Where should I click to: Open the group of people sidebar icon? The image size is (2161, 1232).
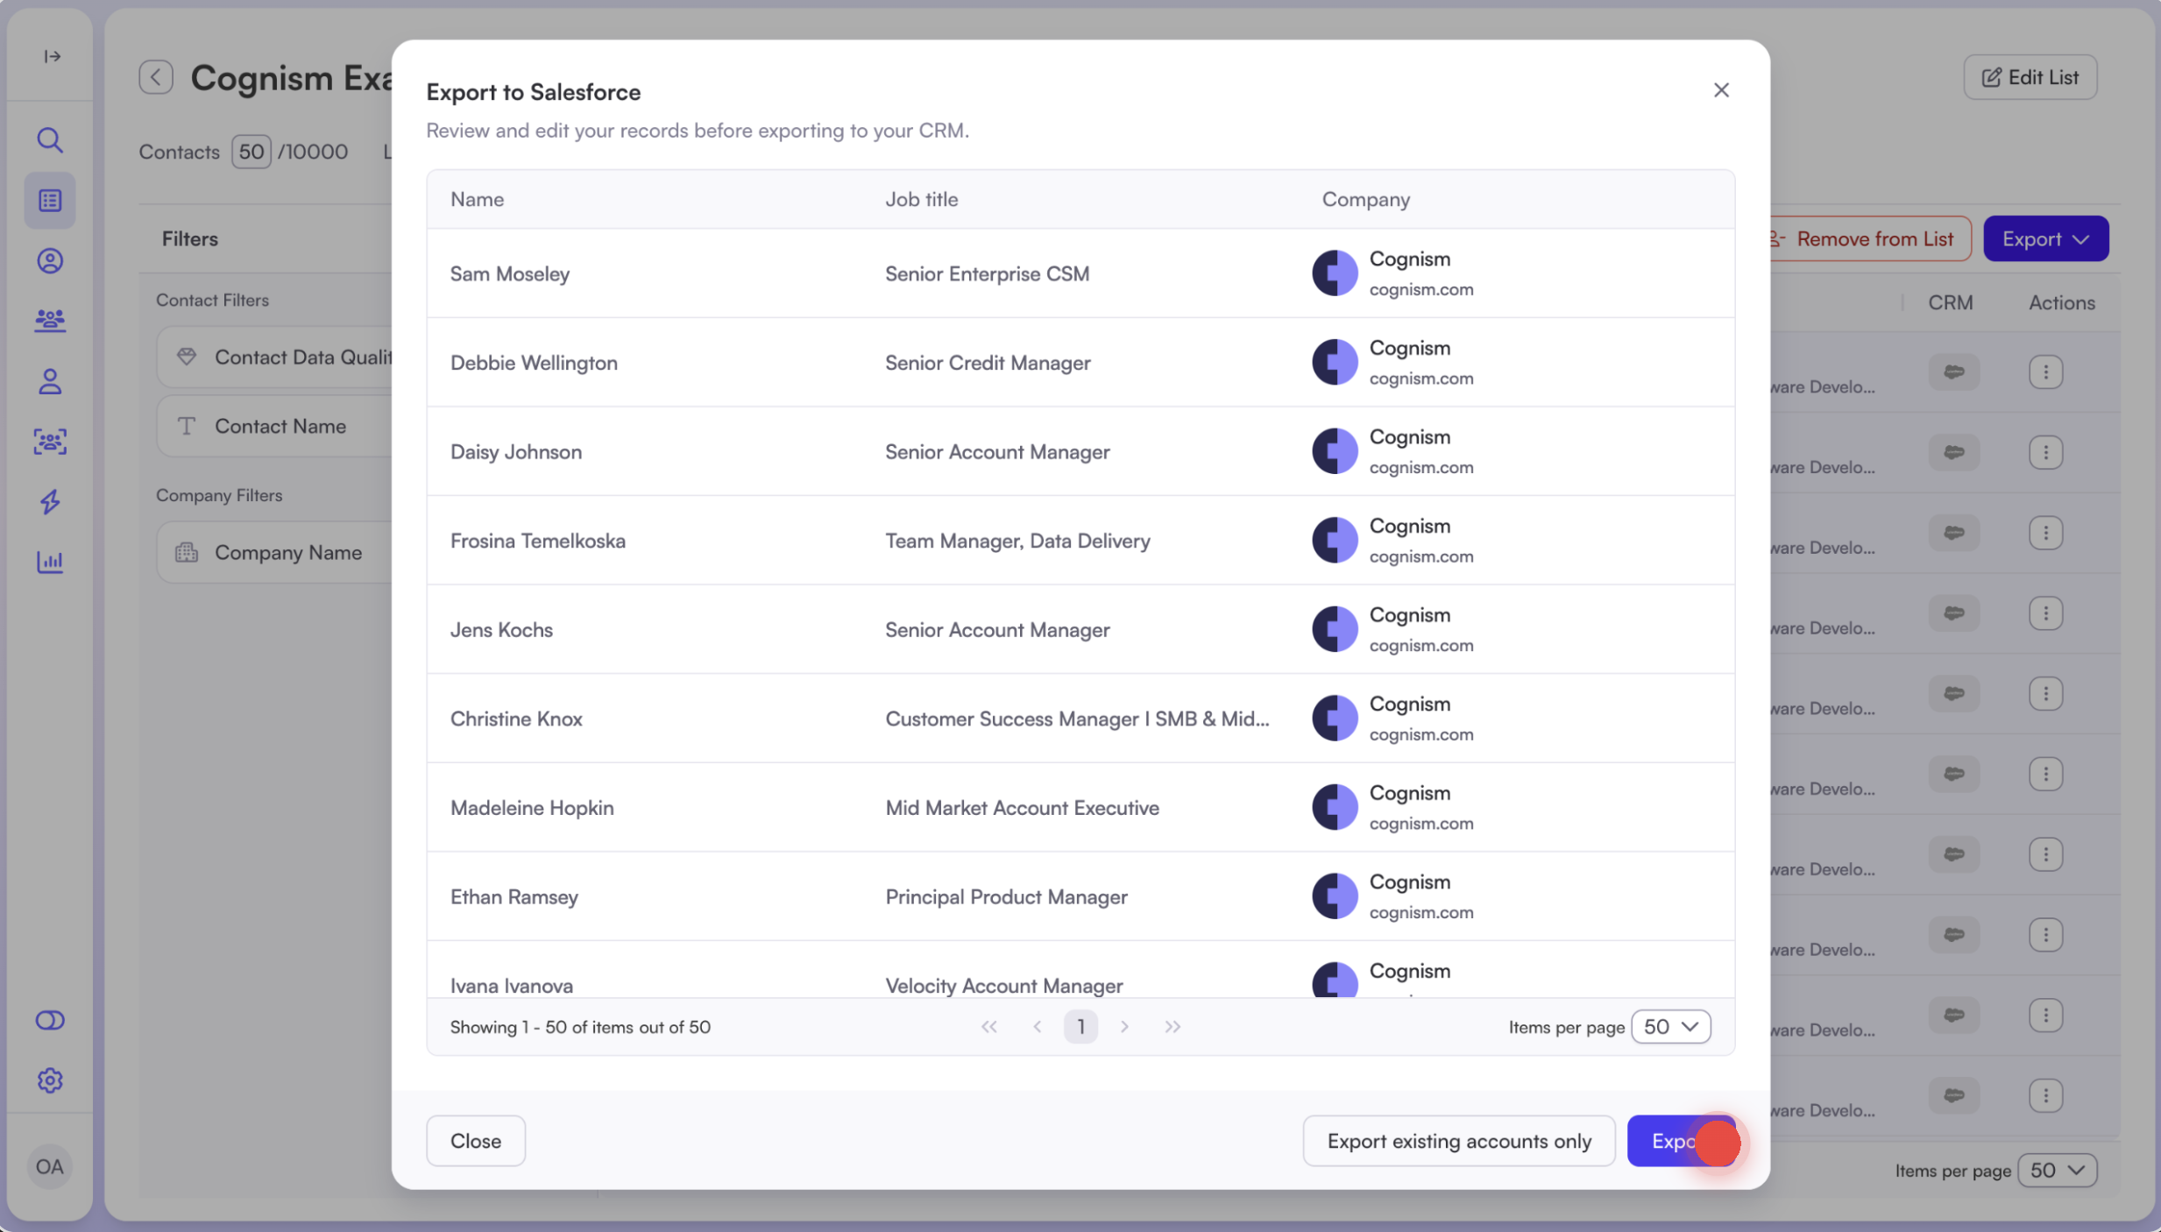click(x=50, y=321)
